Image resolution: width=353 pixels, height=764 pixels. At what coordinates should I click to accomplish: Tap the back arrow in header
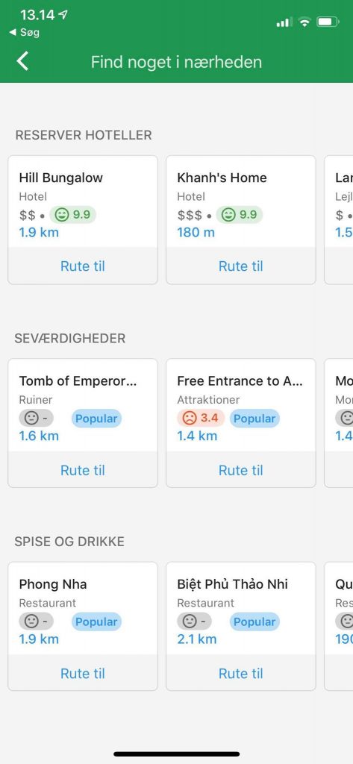tap(22, 62)
